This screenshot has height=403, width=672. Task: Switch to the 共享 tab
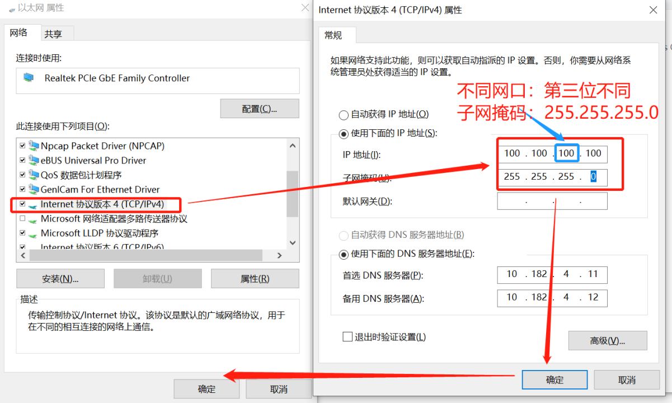click(57, 34)
